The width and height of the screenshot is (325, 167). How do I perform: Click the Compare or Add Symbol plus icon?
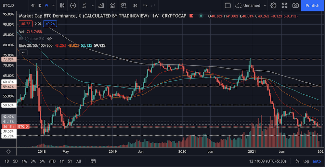(73, 6)
